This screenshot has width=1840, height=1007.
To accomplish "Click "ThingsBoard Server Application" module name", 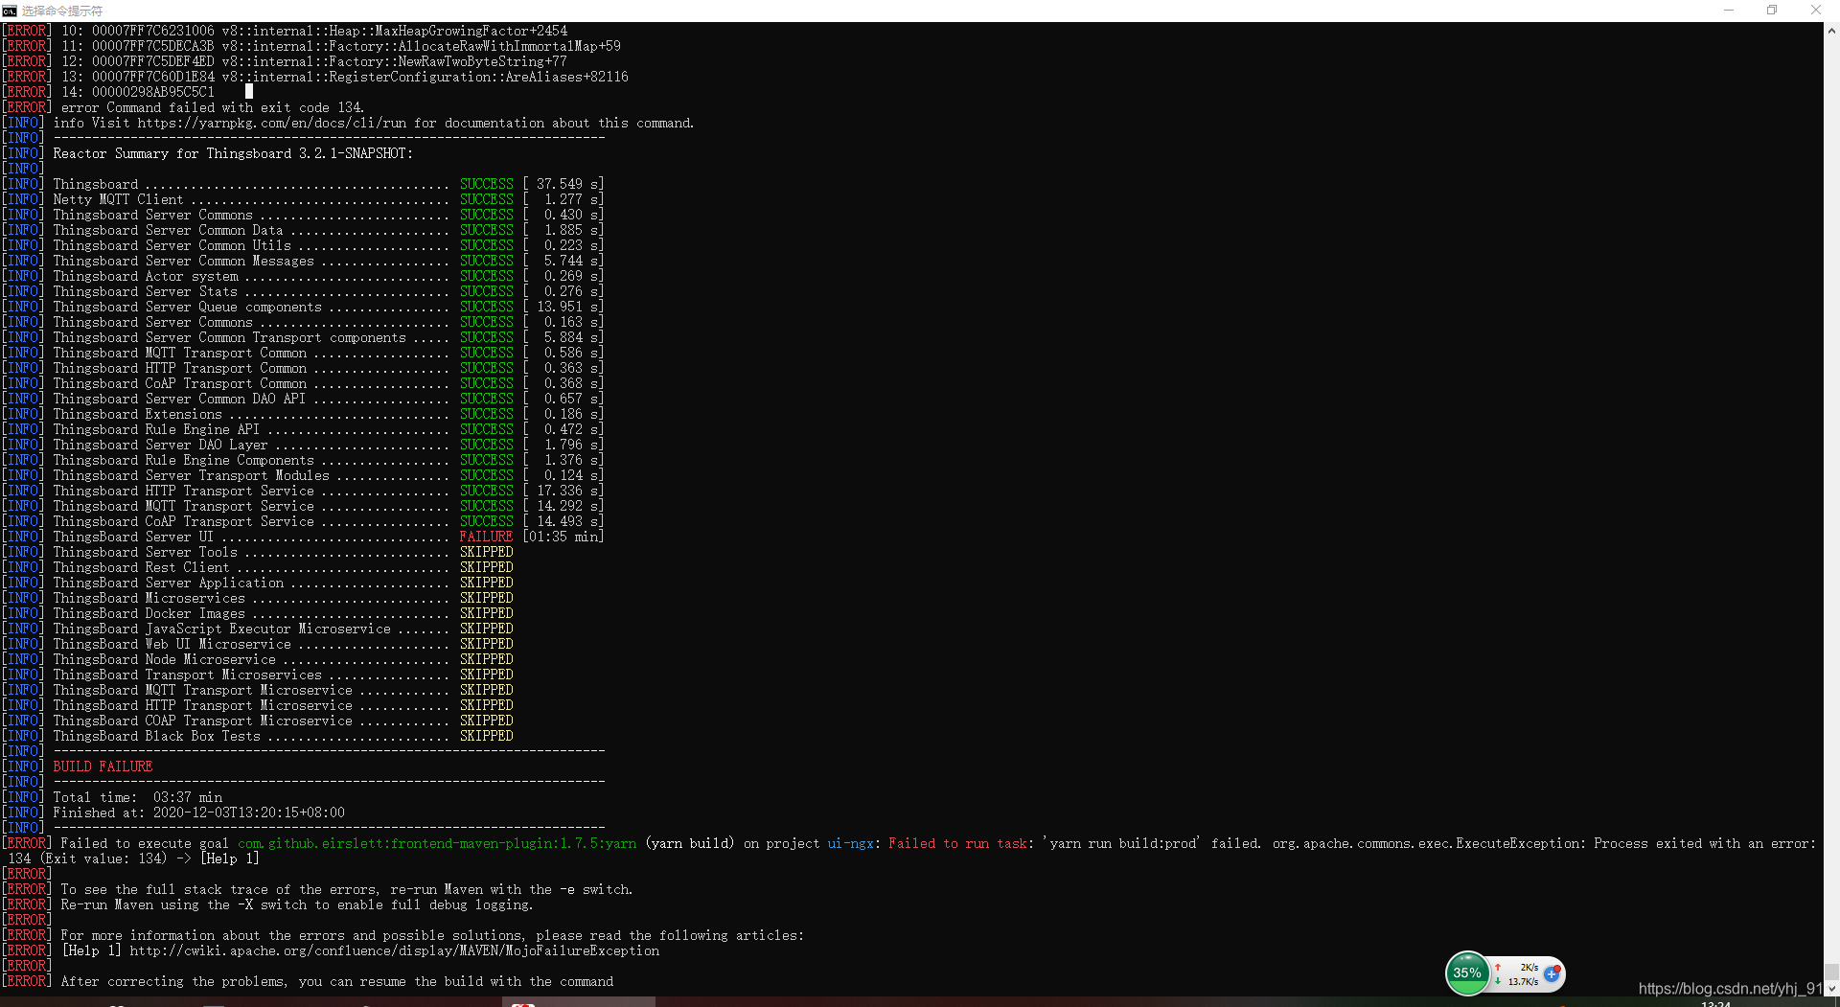I will point(168,583).
